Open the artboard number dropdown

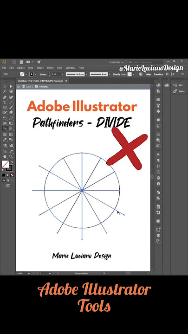click(x=50, y=273)
